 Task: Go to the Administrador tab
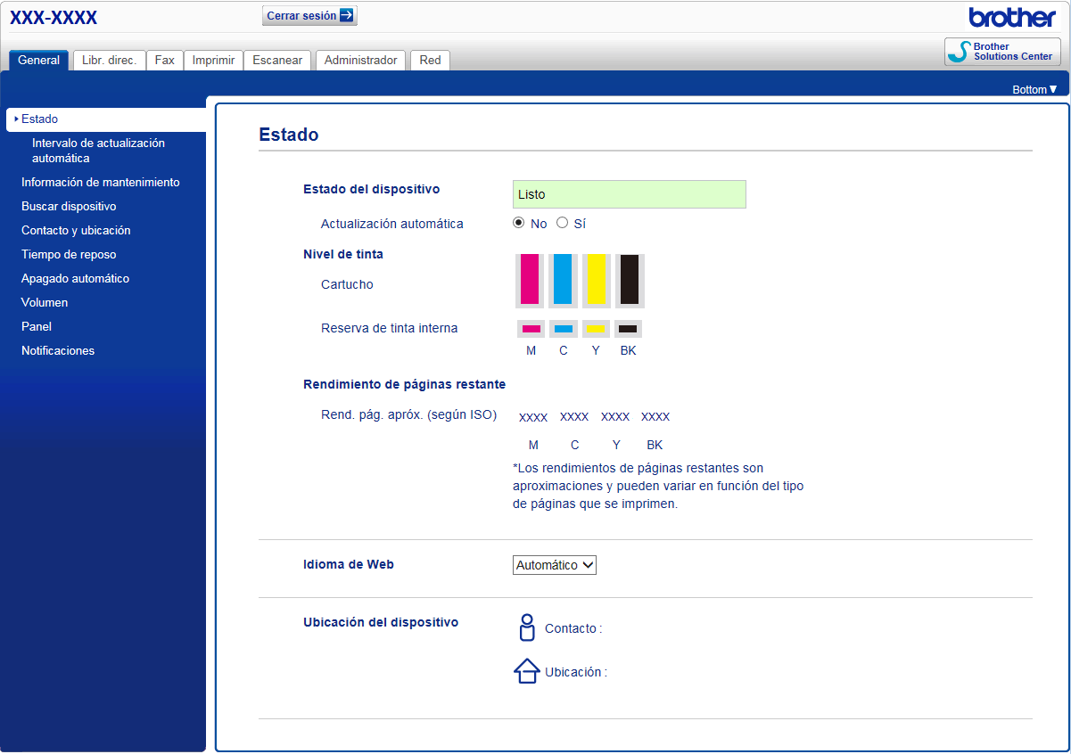pyautogui.click(x=360, y=61)
